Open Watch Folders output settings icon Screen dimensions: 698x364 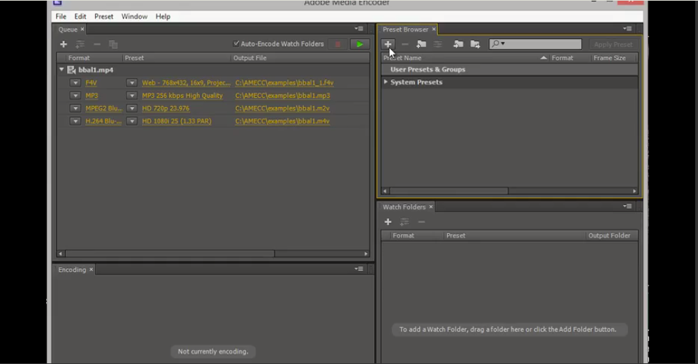pyautogui.click(x=405, y=221)
